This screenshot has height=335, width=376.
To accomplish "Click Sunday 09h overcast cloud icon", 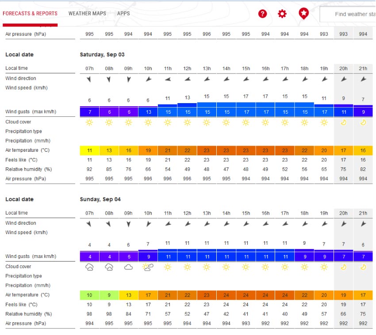I will click(128, 267).
